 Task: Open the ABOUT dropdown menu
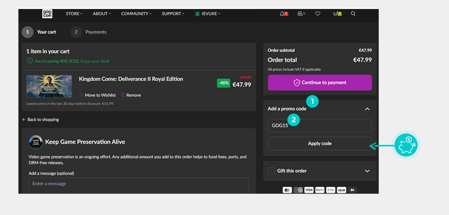point(101,13)
